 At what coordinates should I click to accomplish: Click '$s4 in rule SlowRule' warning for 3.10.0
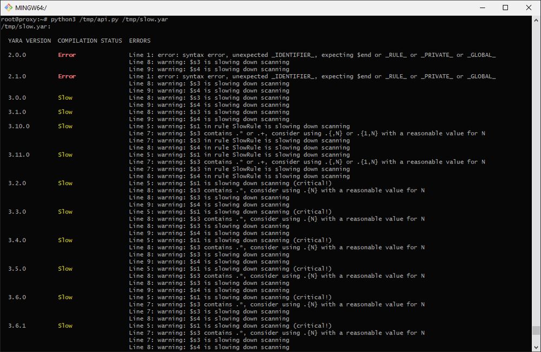point(240,147)
